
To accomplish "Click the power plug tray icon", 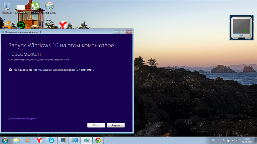I will (228, 140).
